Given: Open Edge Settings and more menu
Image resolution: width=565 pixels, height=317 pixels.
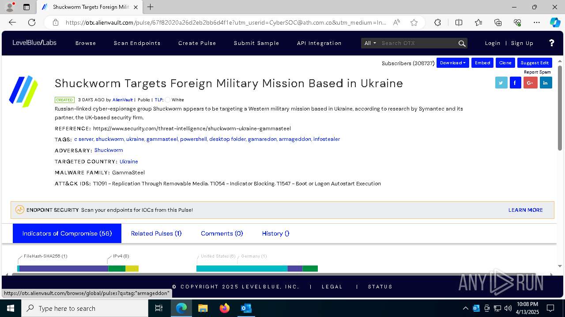Looking at the screenshot, I should [x=537, y=22].
